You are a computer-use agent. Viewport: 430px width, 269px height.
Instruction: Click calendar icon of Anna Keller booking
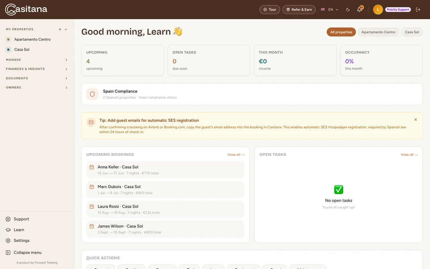[92, 167]
